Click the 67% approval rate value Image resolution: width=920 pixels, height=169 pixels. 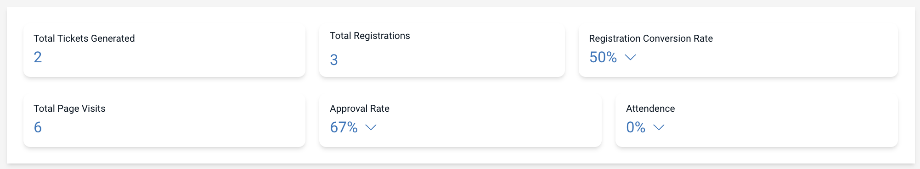(x=344, y=127)
